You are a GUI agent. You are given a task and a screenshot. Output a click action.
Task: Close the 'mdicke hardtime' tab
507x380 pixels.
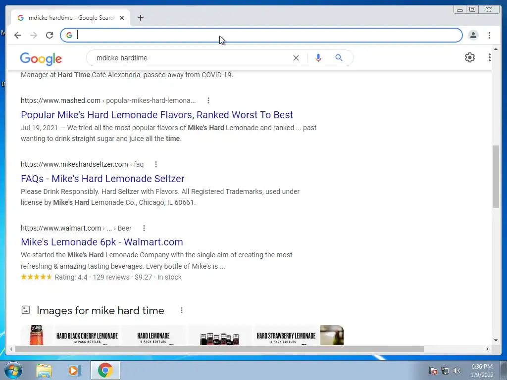click(x=122, y=18)
